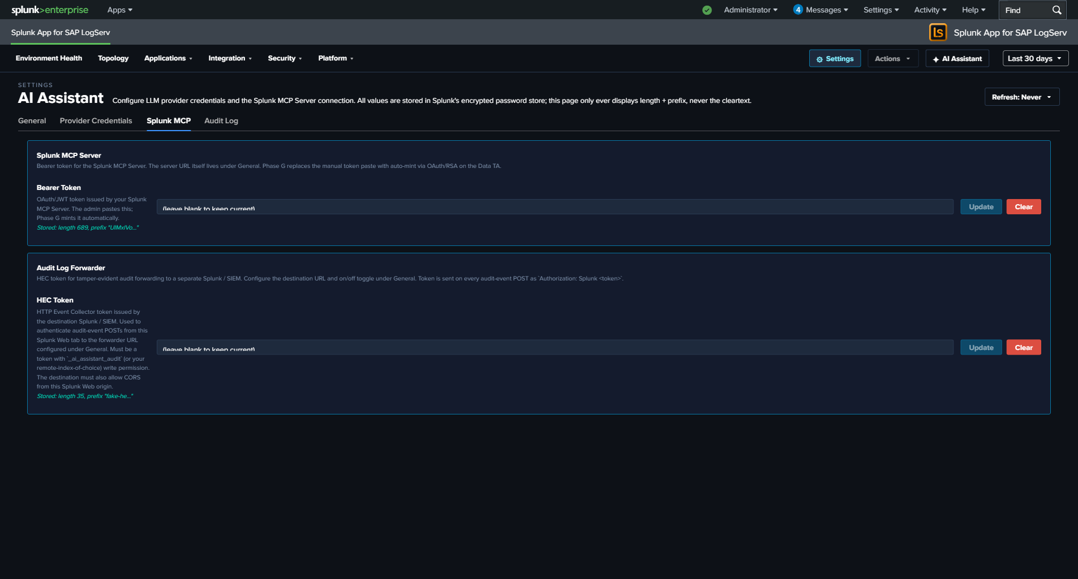Clear the stored Bearer Token
The image size is (1078, 579).
pos(1023,207)
